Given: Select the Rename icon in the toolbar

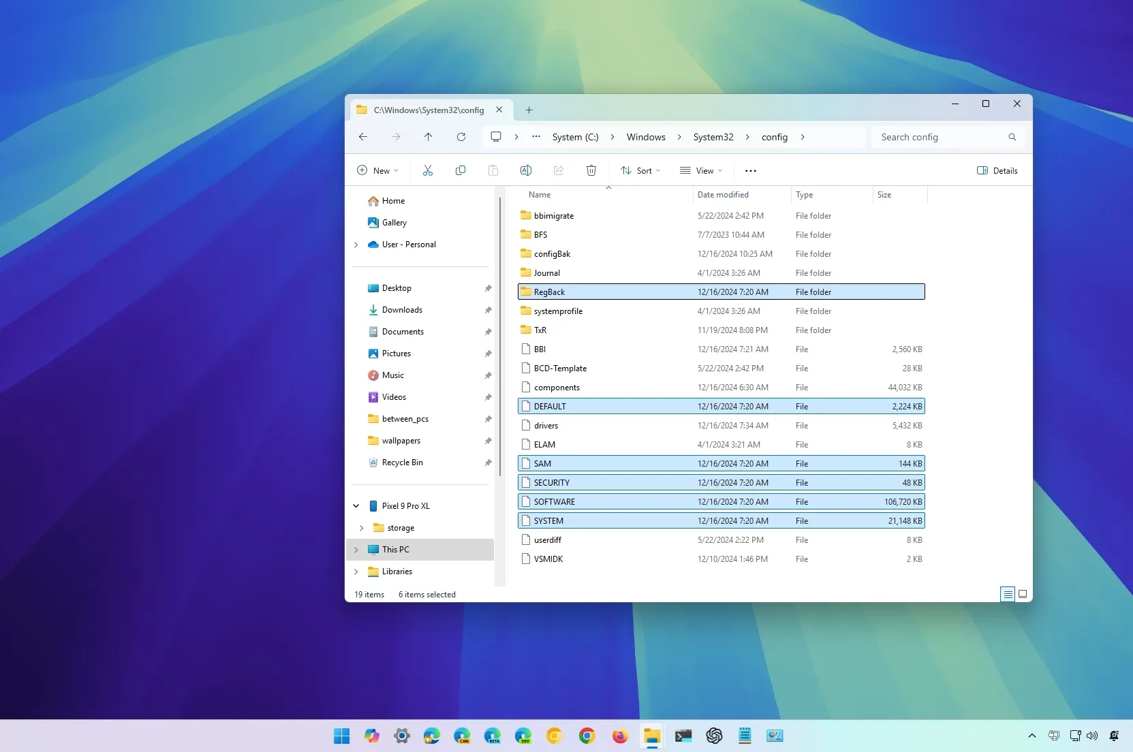Looking at the screenshot, I should point(525,170).
